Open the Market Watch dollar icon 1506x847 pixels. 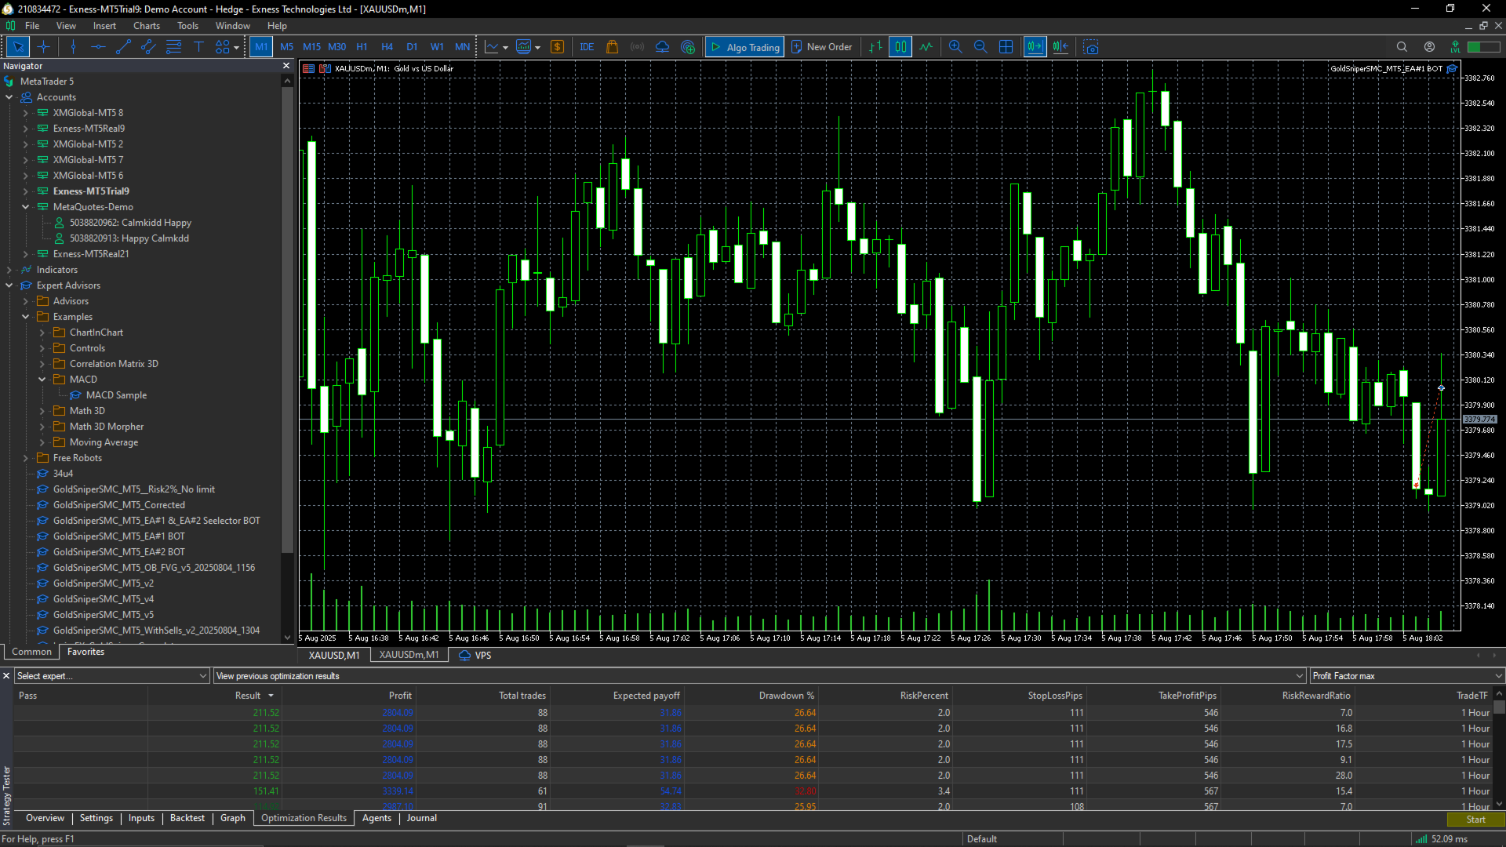pos(558,46)
